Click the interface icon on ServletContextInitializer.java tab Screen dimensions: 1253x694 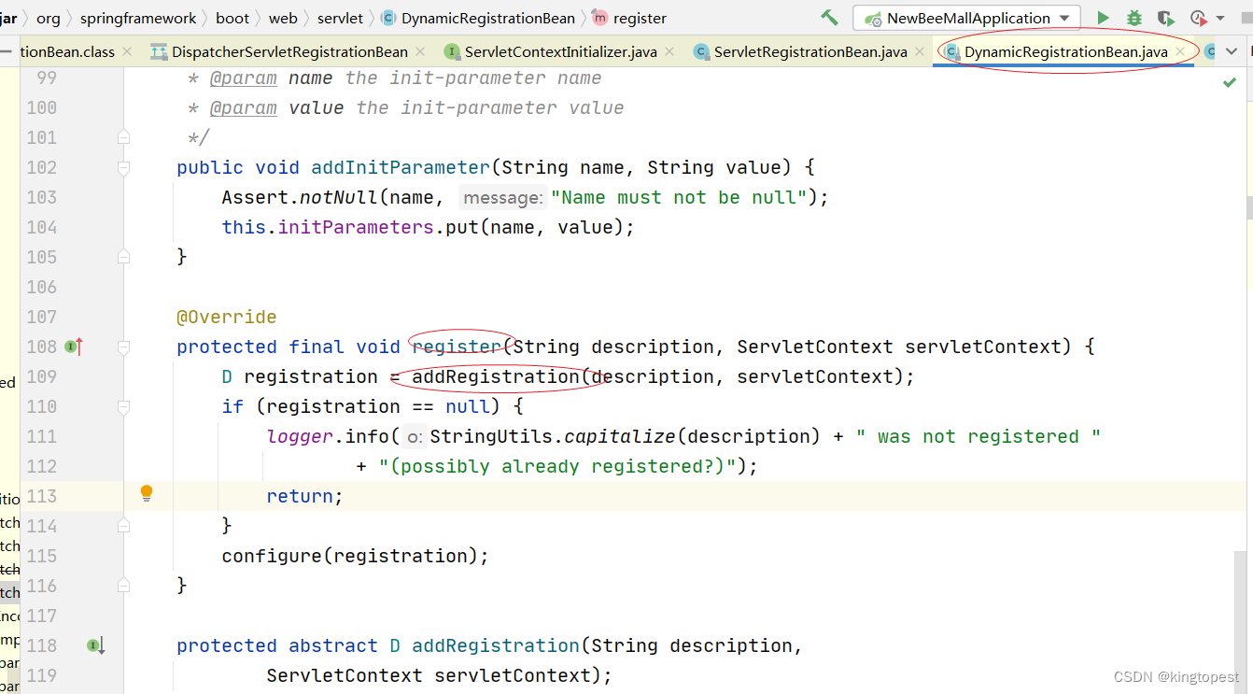(453, 51)
